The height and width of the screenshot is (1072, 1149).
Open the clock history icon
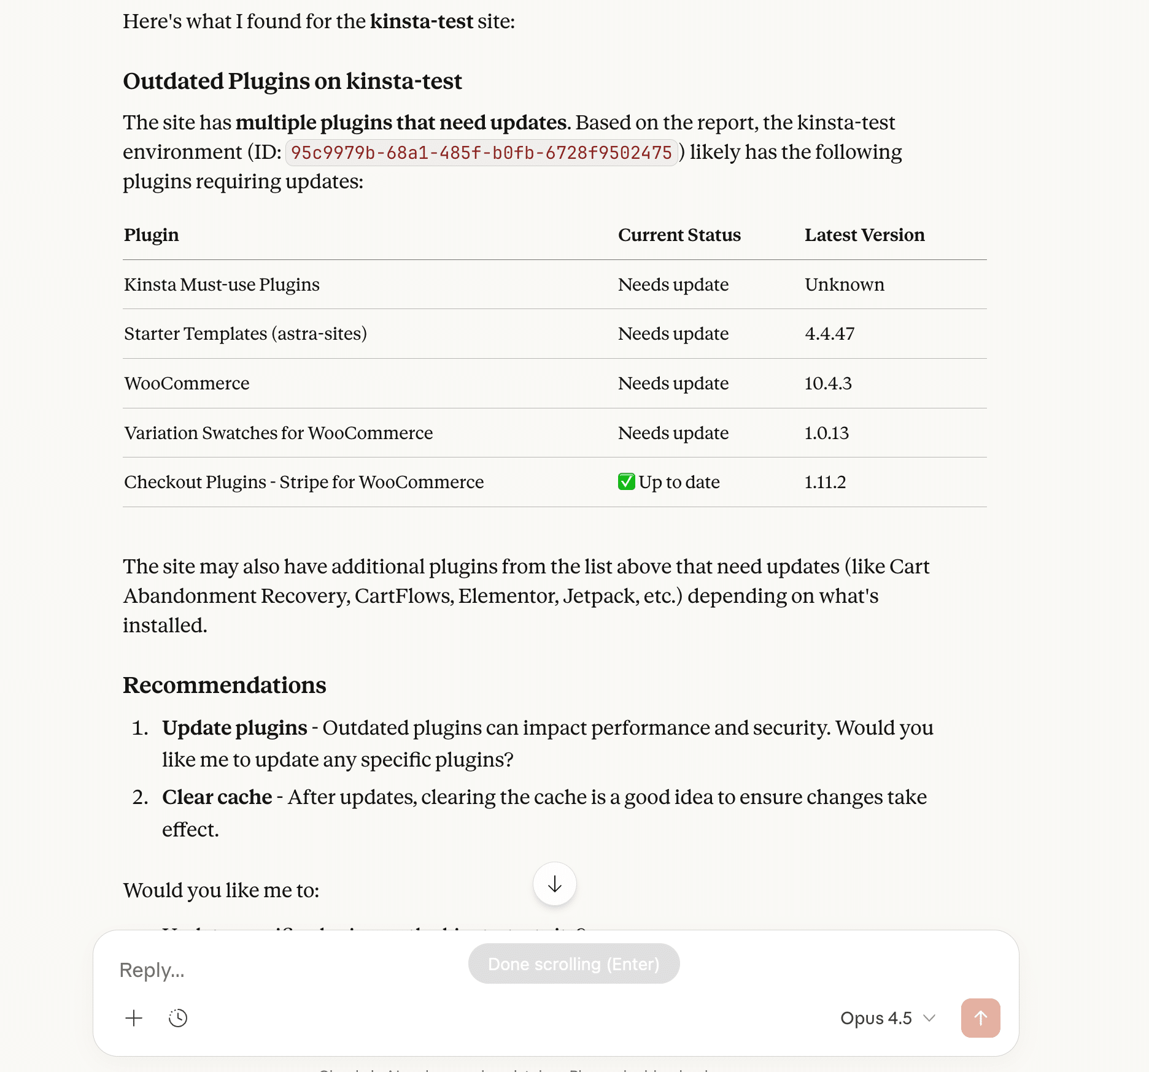point(178,1018)
